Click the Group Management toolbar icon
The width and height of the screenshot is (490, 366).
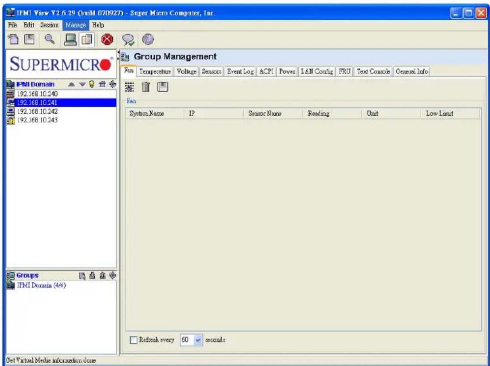point(87,40)
